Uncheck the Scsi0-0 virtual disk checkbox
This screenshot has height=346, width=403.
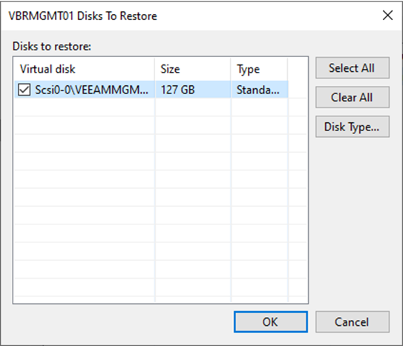coord(24,90)
